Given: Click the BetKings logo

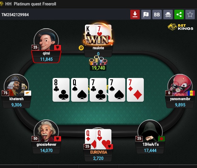Looking at the screenshot, I should click(180, 27).
